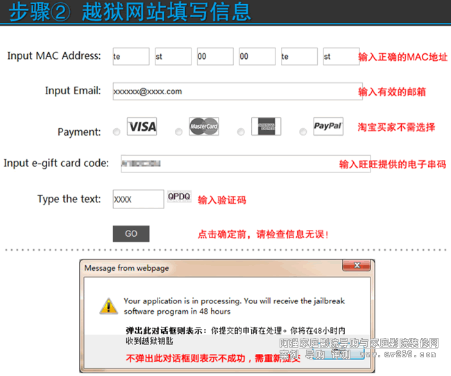The image size is (451, 376).
Task: Select the PayPal payment radio button
Action: 303,132
